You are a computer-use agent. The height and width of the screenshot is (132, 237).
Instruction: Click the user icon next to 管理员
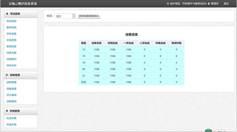coord(209,4)
